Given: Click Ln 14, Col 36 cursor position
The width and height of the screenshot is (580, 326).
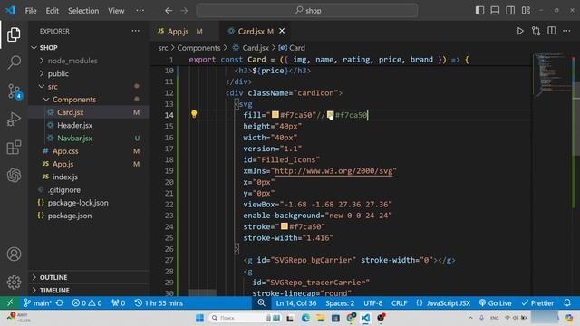Looking at the screenshot, I should (x=296, y=303).
